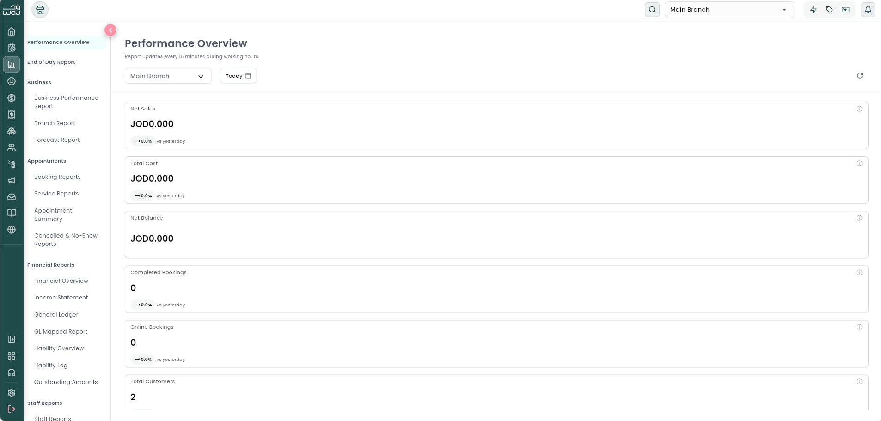Open General Ledger
The image size is (881, 421).
(56, 315)
